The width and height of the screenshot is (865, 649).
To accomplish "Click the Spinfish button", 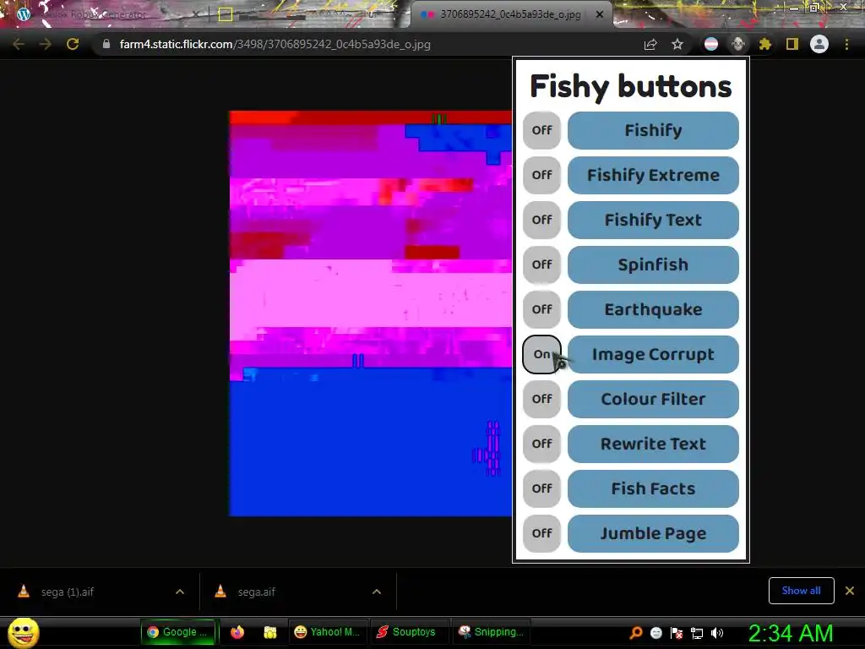I will [x=653, y=265].
